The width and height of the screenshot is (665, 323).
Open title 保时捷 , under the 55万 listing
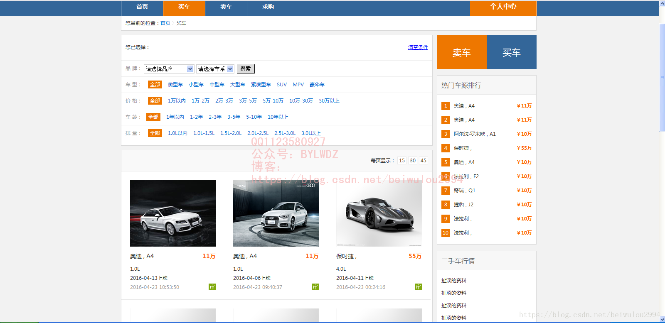click(347, 257)
